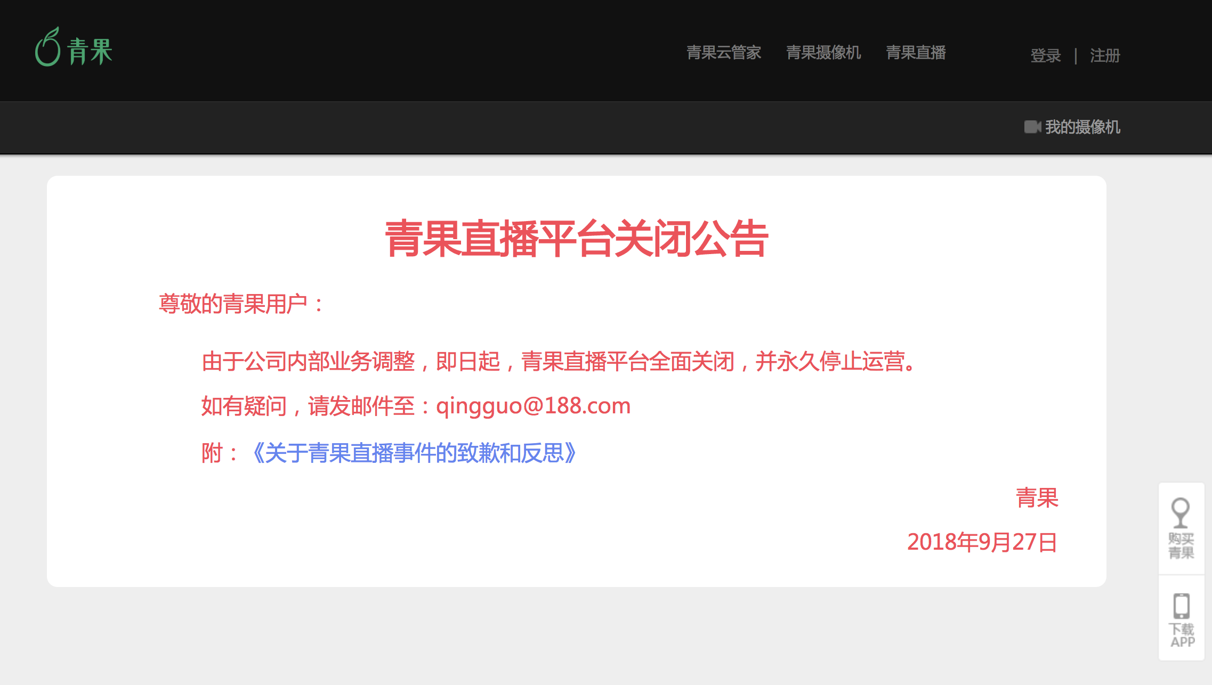Click the title 青果直播平台关闭公告
1212x685 pixels.
(x=577, y=239)
